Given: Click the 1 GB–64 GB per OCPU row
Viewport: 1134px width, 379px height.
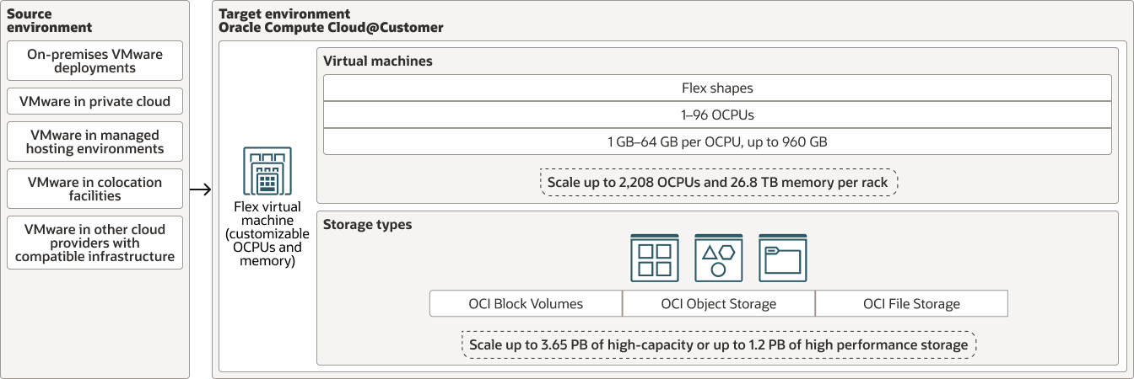Looking at the screenshot, I should point(717,141).
